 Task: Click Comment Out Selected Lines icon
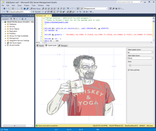tap(77, 12)
